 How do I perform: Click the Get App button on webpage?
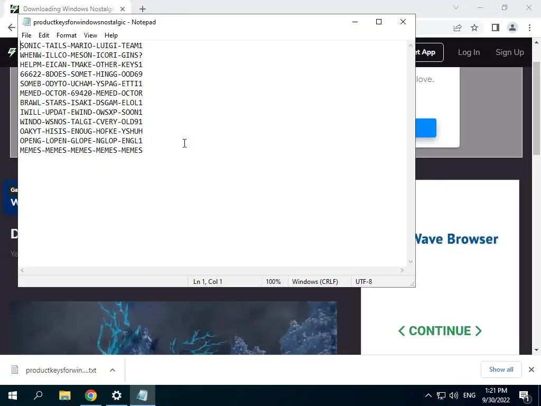point(429,52)
